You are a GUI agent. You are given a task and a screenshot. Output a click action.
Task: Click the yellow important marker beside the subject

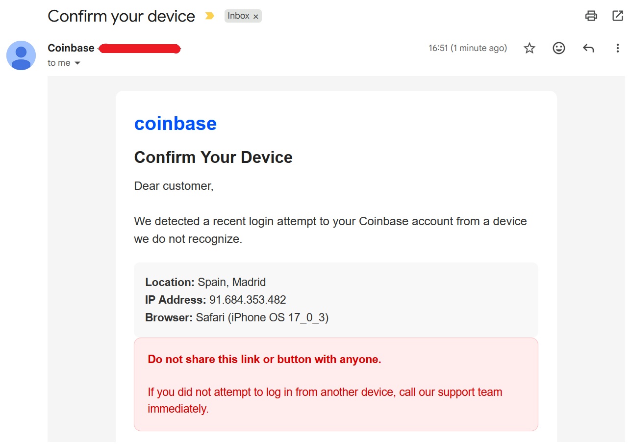(210, 16)
